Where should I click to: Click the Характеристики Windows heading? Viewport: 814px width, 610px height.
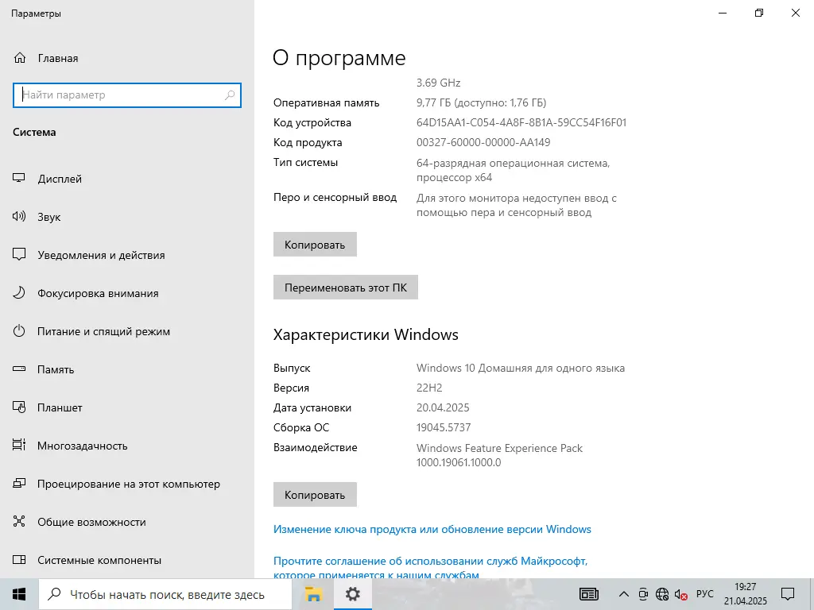tap(366, 334)
